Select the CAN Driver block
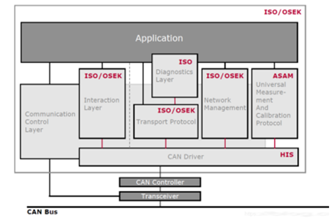Viewport: 334px width, 219px height. coord(189,157)
